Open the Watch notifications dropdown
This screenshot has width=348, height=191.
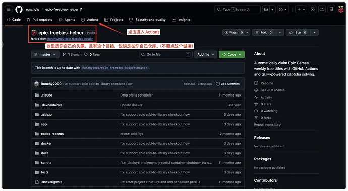pos(237,33)
